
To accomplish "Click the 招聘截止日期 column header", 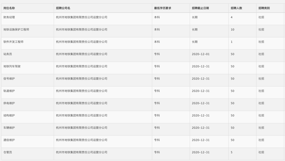I will 200,8.
